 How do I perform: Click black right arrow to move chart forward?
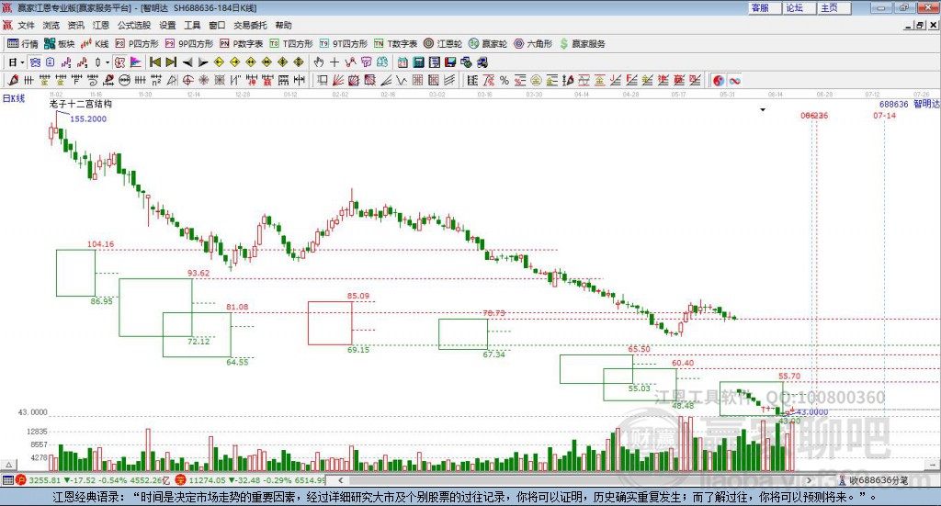(203, 62)
